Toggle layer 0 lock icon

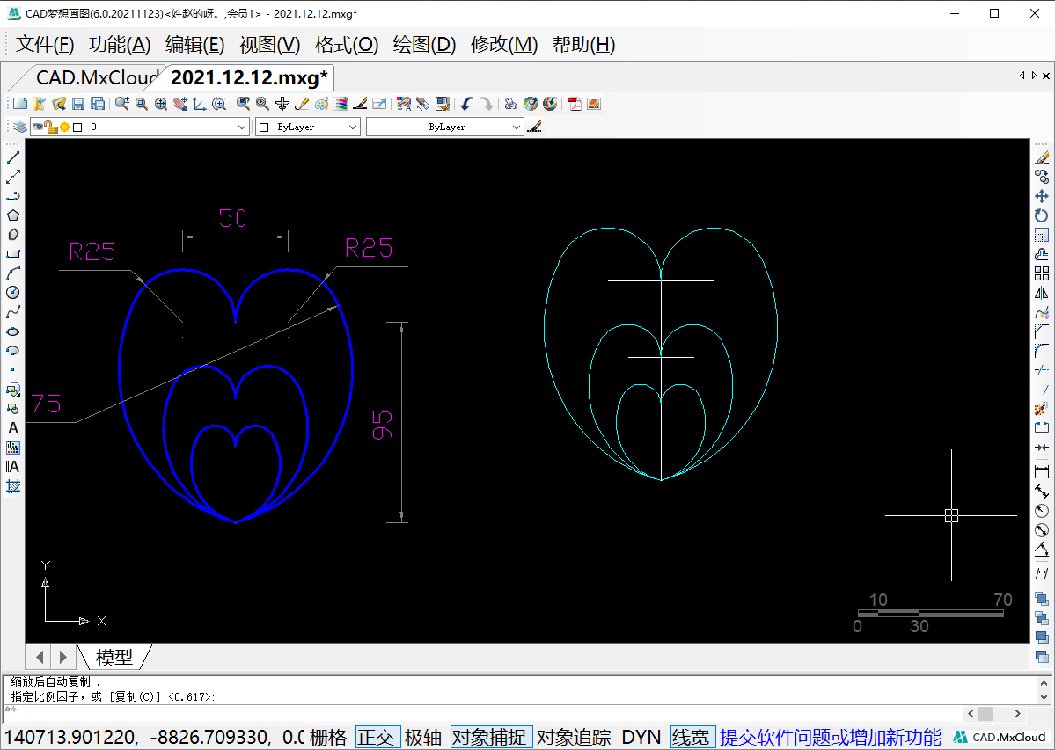coord(51,127)
